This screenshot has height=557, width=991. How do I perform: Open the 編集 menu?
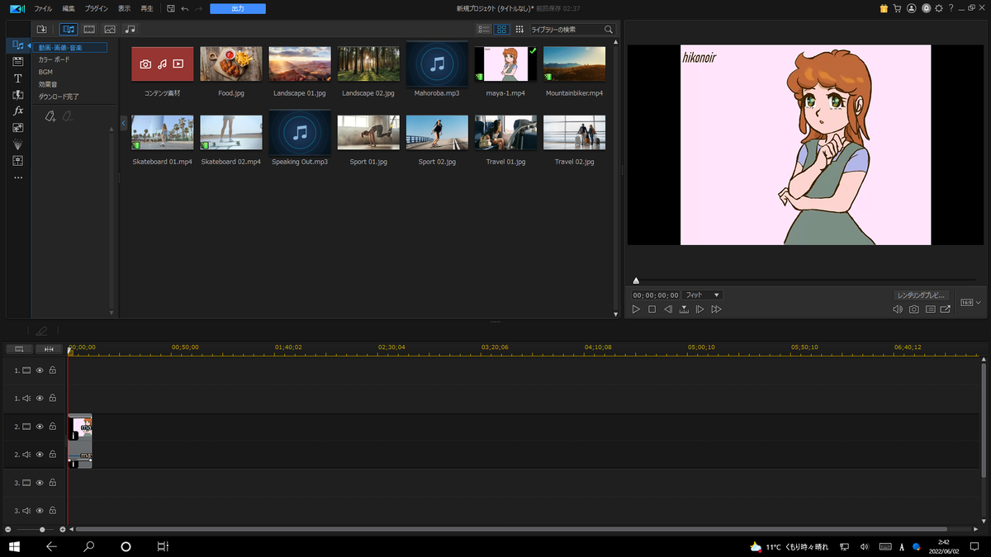[69, 8]
